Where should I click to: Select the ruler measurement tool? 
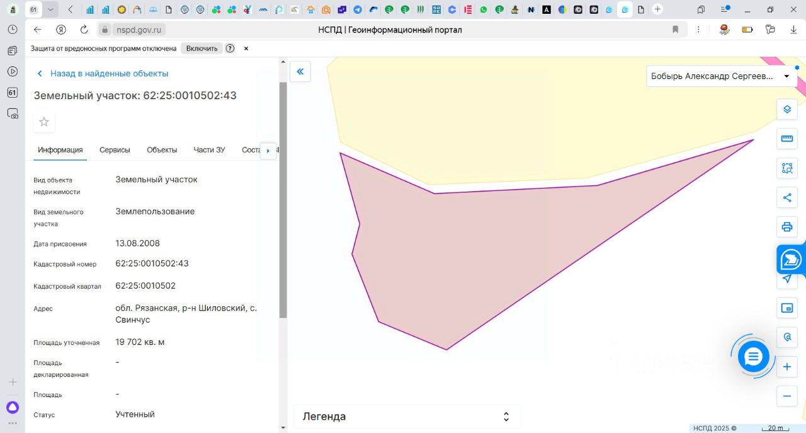[786, 139]
